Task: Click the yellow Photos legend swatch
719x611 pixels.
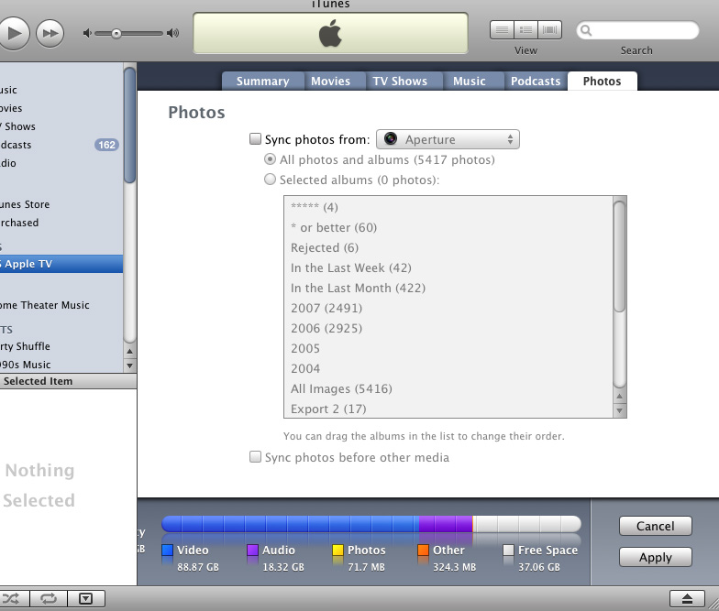Action: point(337,550)
